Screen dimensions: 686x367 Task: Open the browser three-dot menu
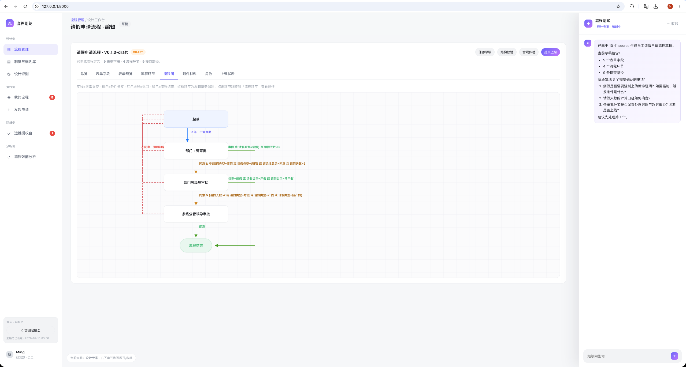pos(680,6)
